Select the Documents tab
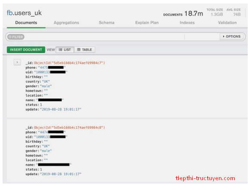This screenshot has height=190, width=249. click(x=26, y=23)
